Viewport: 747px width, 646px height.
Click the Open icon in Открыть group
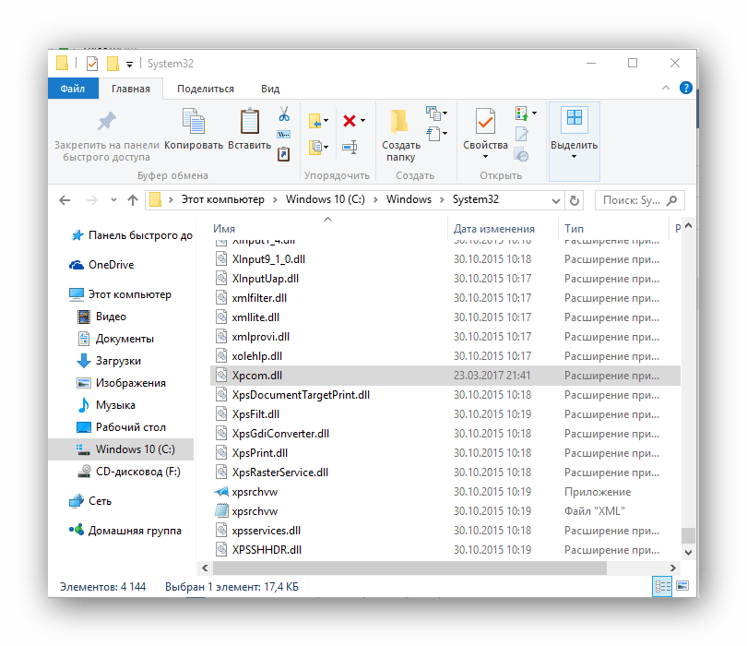(x=522, y=114)
